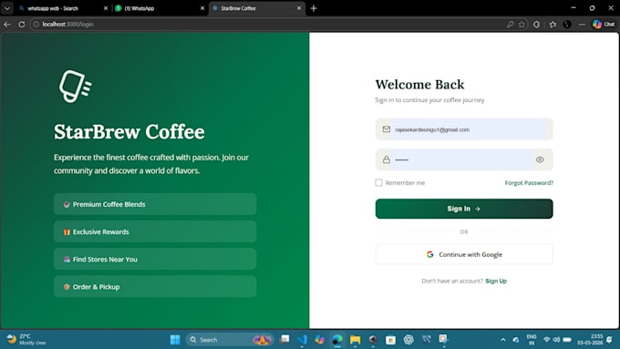Viewport: 620px width, 349px height.
Task: Close the (1) WhatsApp tab
Action: coord(202,8)
